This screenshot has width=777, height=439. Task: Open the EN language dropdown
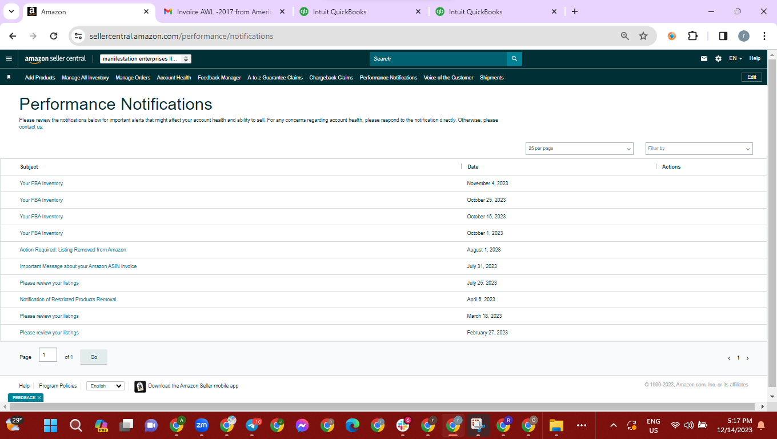click(735, 58)
